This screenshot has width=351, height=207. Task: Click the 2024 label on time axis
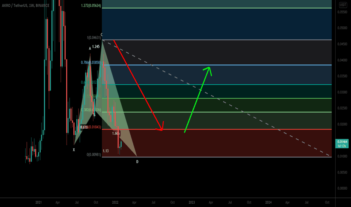[x=269, y=202]
